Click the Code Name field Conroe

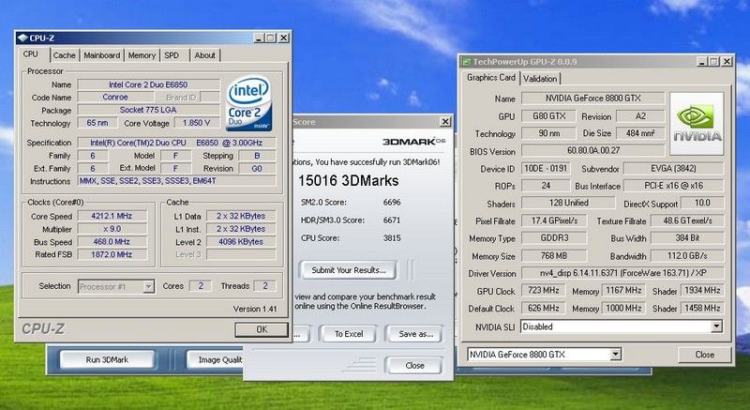(115, 98)
